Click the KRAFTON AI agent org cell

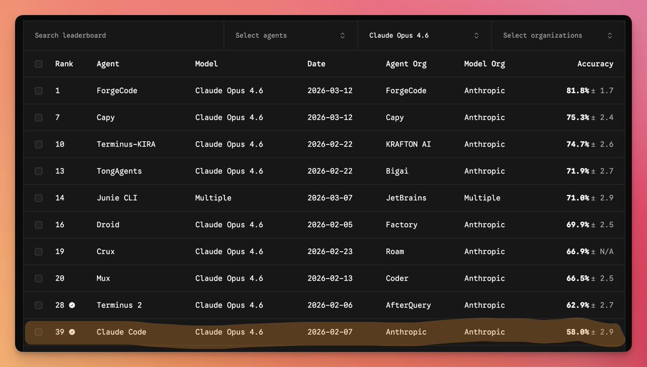(408, 144)
